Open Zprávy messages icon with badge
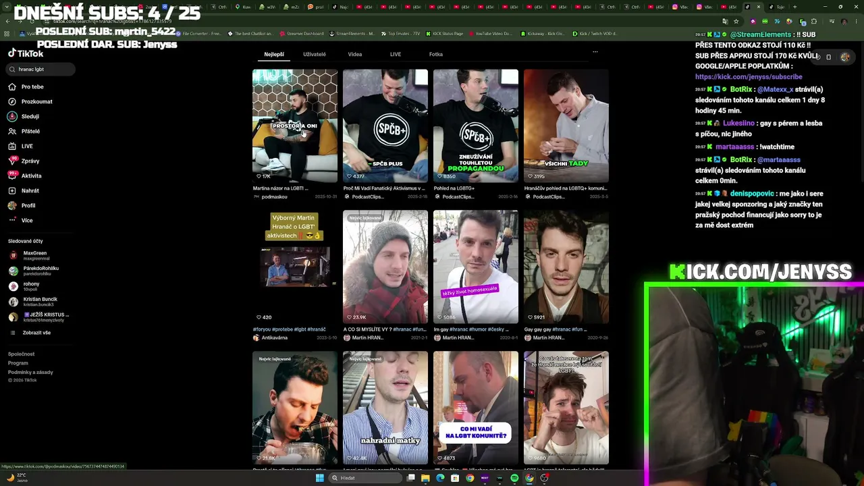Image resolution: width=864 pixels, height=486 pixels. point(12,161)
